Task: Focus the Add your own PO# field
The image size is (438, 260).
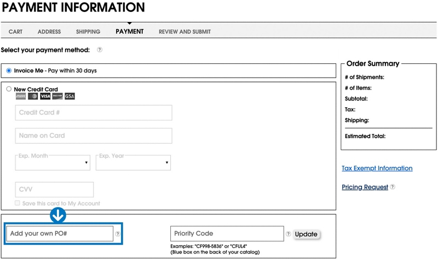Action: point(59,234)
